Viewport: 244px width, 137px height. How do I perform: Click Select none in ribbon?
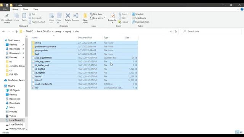139,18
